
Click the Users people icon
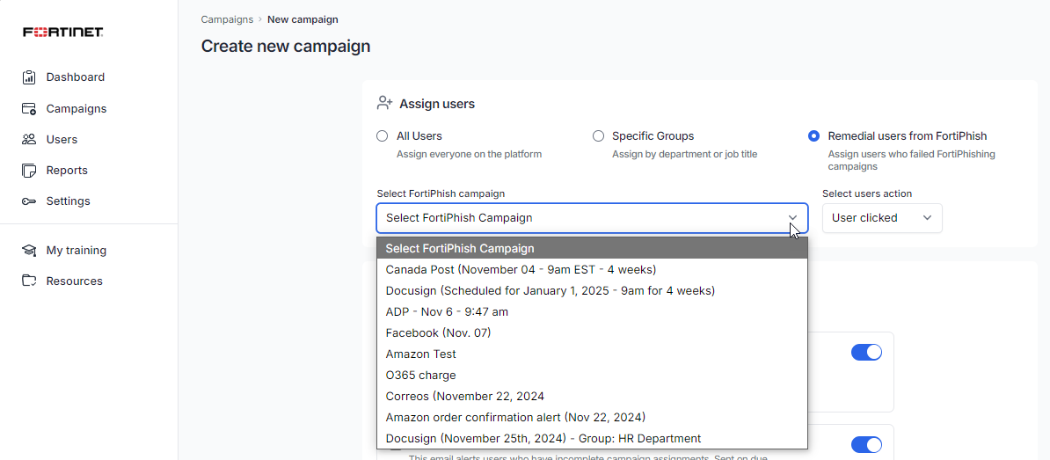pyautogui.click(x=29, y=139)
